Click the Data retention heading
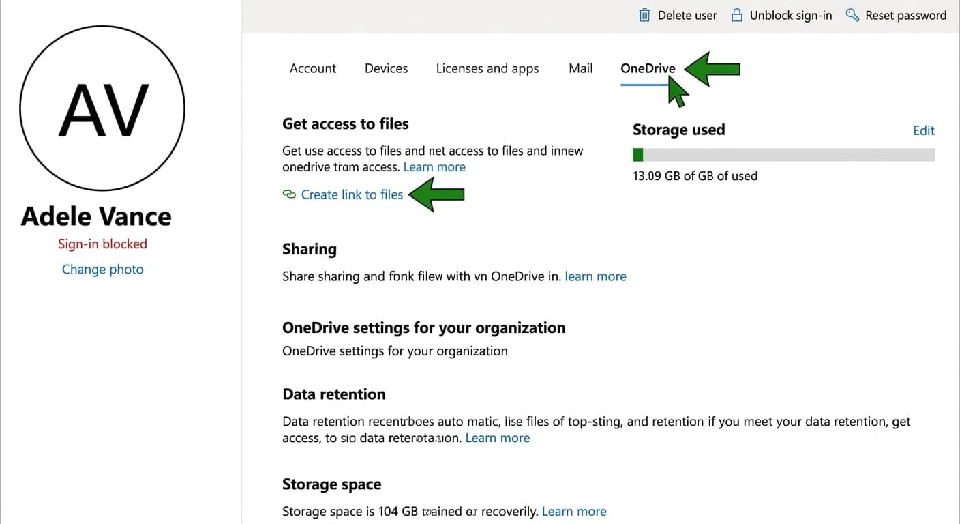This screenshot has width=960, height=524. pyautogui.click(x=334, y=394)
